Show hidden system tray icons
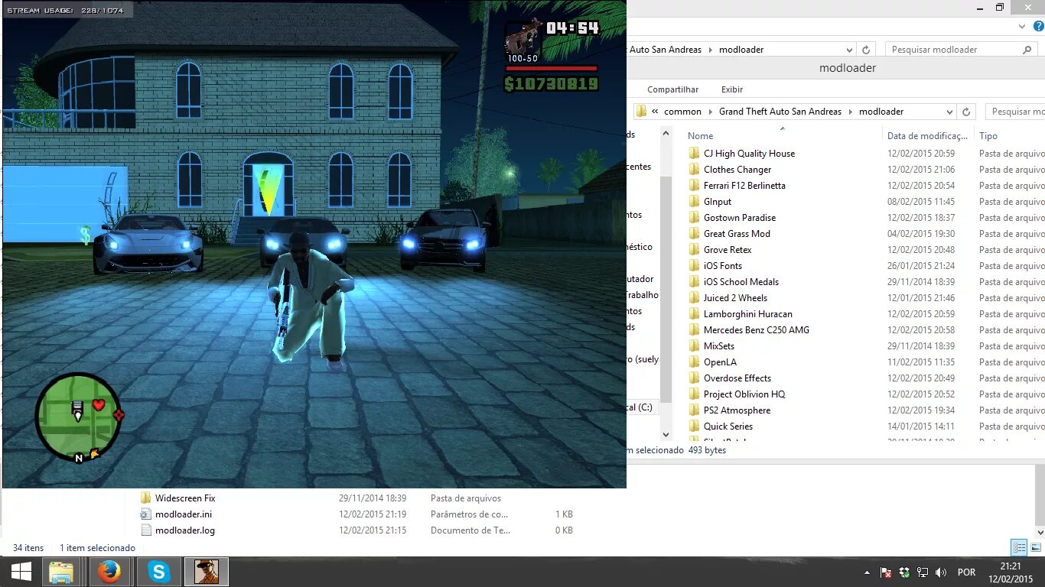The width and height of the screenshot is (1045, 587). click(867, 572)
